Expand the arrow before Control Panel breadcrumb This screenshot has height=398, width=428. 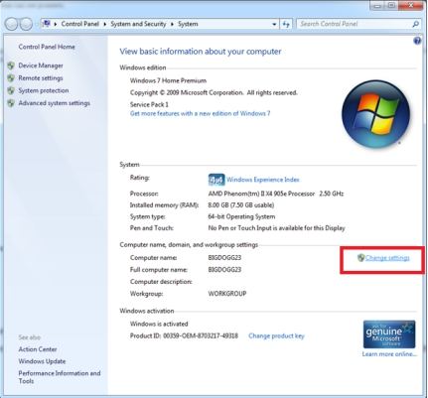point(56,24)
